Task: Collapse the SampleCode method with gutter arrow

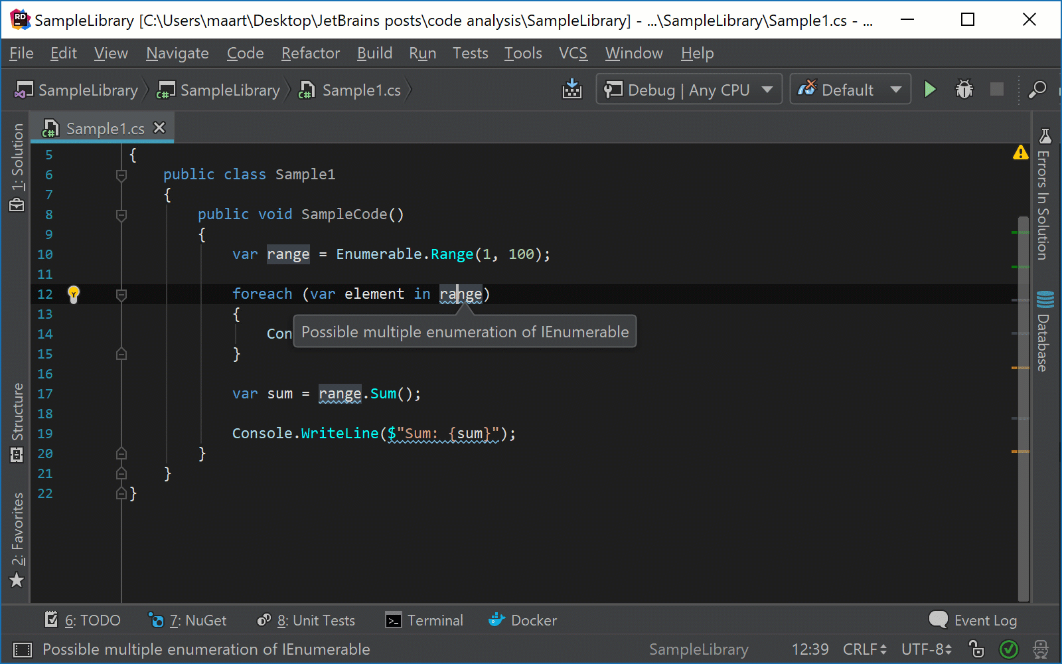Action: coord(121,214)
